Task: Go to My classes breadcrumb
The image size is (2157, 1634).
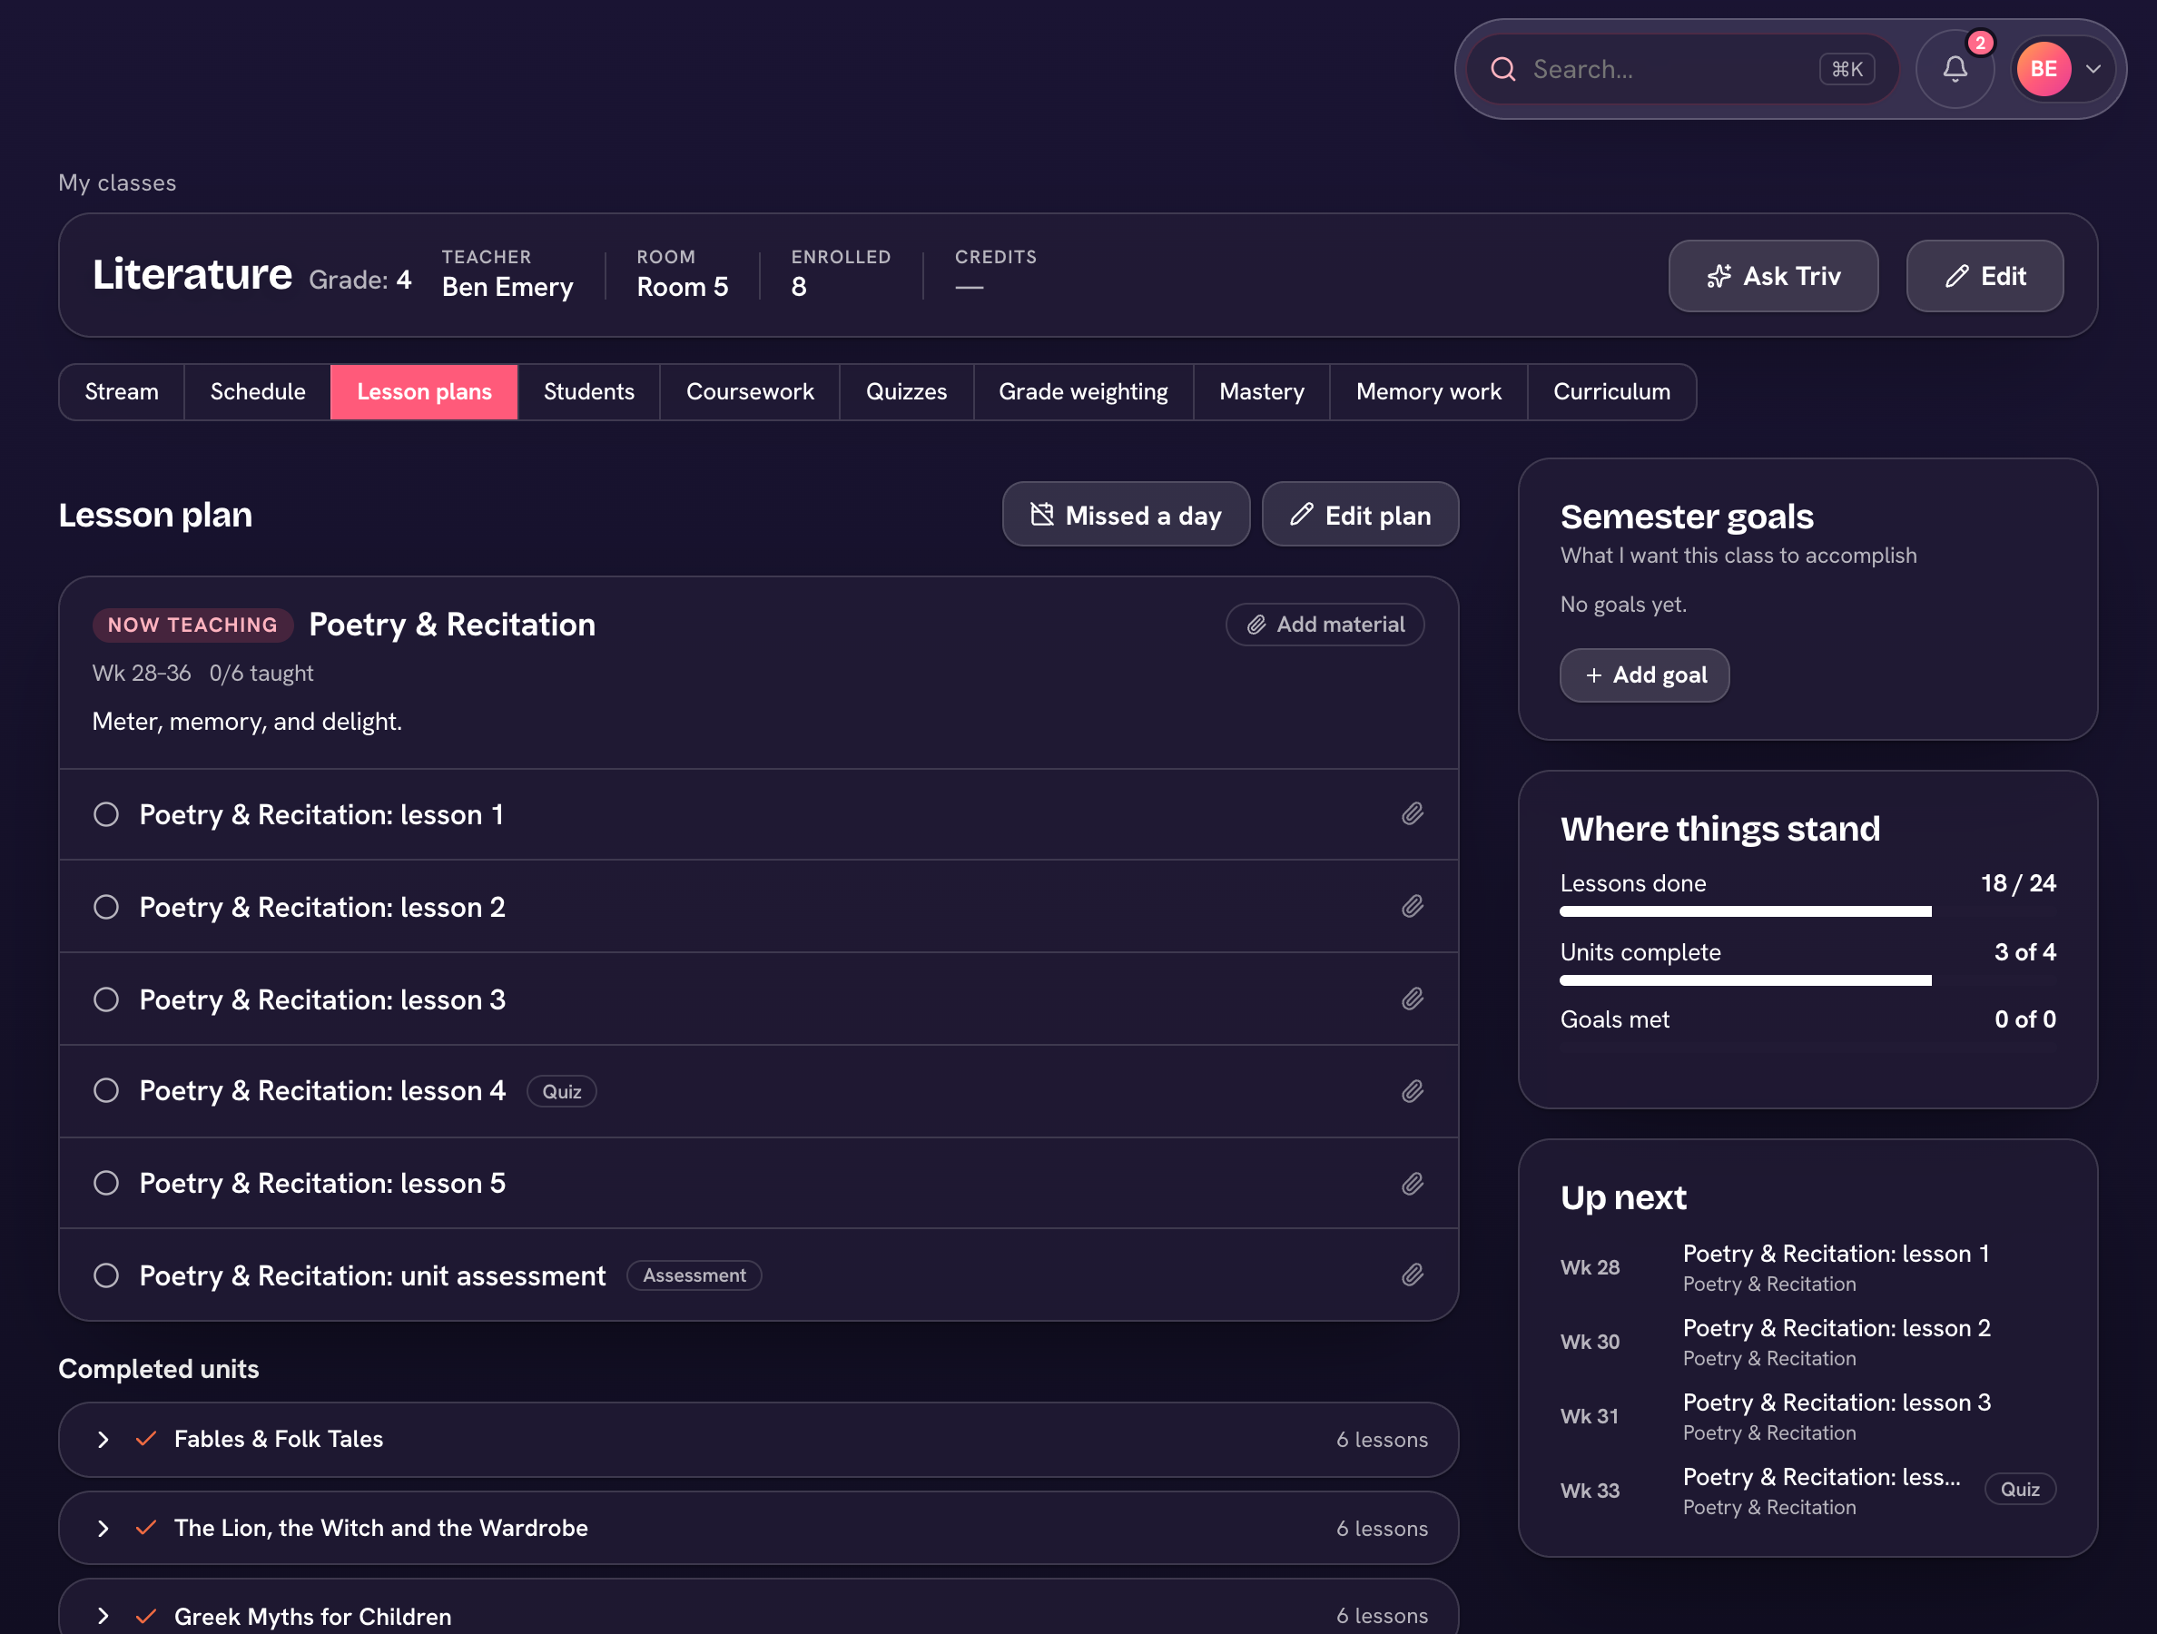Action: tap(117, 183)
